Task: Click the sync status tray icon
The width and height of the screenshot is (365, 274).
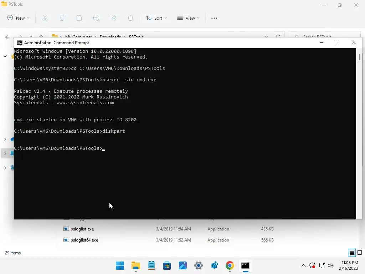Action: (x=312, y=265)
